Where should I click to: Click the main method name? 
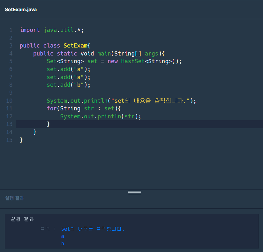tap(104, 54)
